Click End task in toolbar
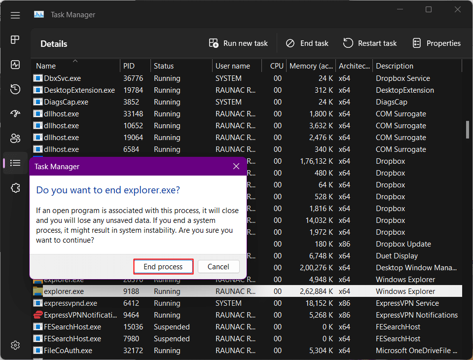Image resolution: width=473 pixels, height=360 pixels. (307, 43)
